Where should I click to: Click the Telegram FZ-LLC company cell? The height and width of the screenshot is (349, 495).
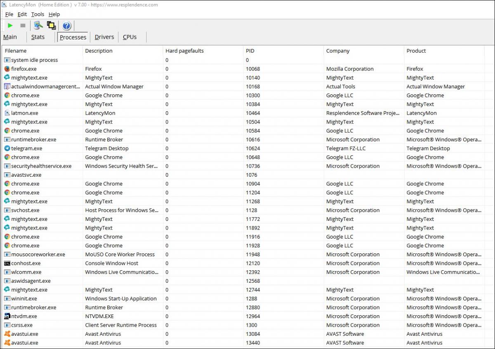click(346, 148)
